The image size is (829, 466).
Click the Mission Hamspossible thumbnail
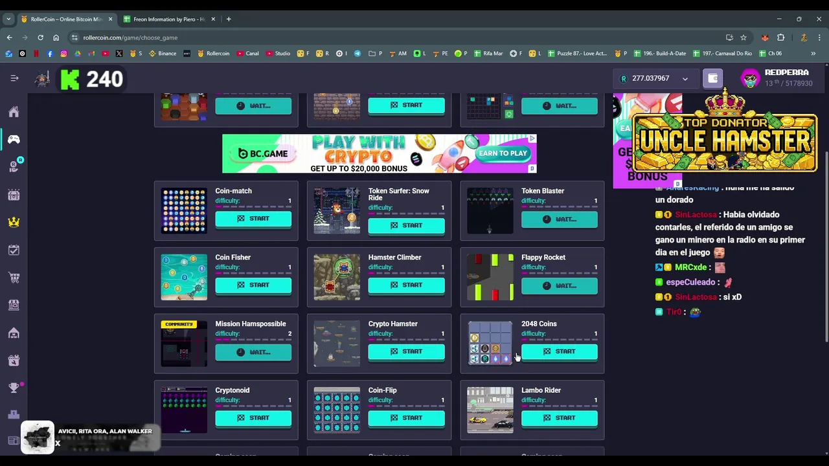(x=184, y=344)
